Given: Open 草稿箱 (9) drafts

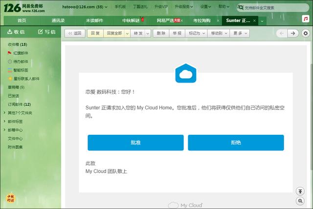Looking at the screenshot, I should coord(16,87).
